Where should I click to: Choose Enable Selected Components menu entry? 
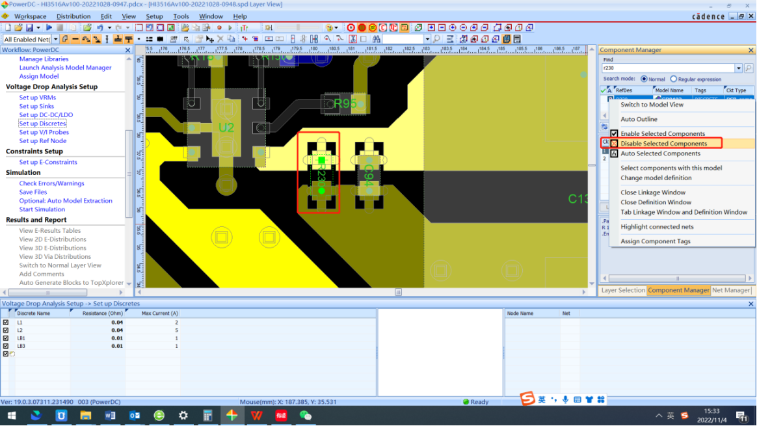[x=662, y=133]
